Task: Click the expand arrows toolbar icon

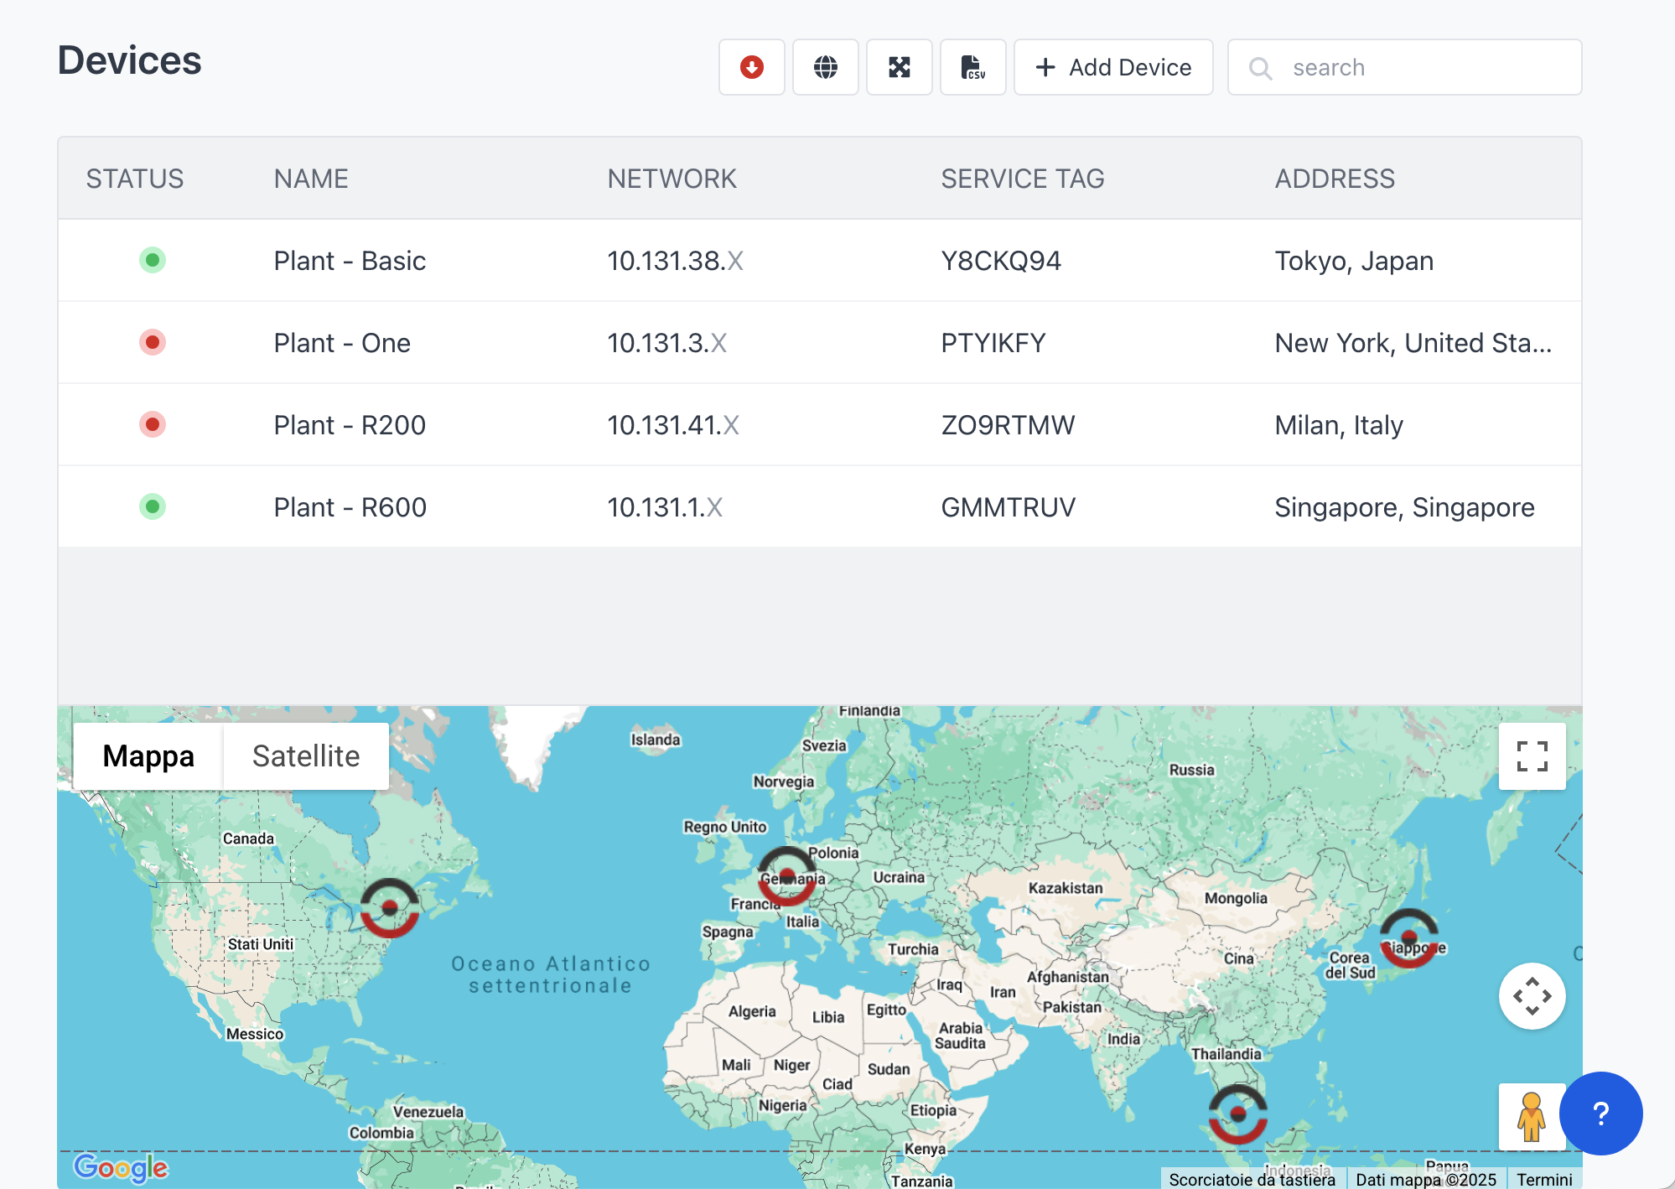Action: 899,67
